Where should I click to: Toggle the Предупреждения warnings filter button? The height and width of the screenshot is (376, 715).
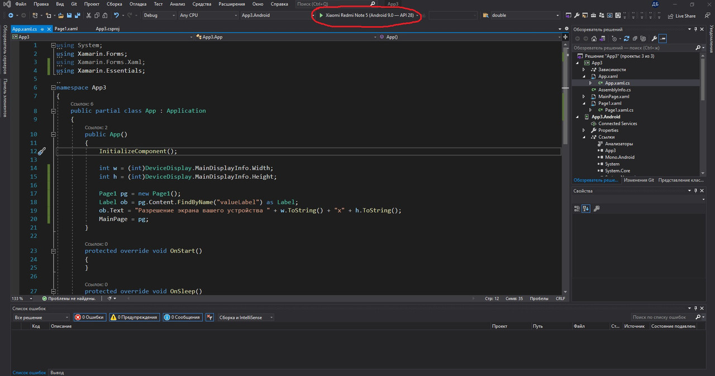pyautogui.click(x=134, y=317)
